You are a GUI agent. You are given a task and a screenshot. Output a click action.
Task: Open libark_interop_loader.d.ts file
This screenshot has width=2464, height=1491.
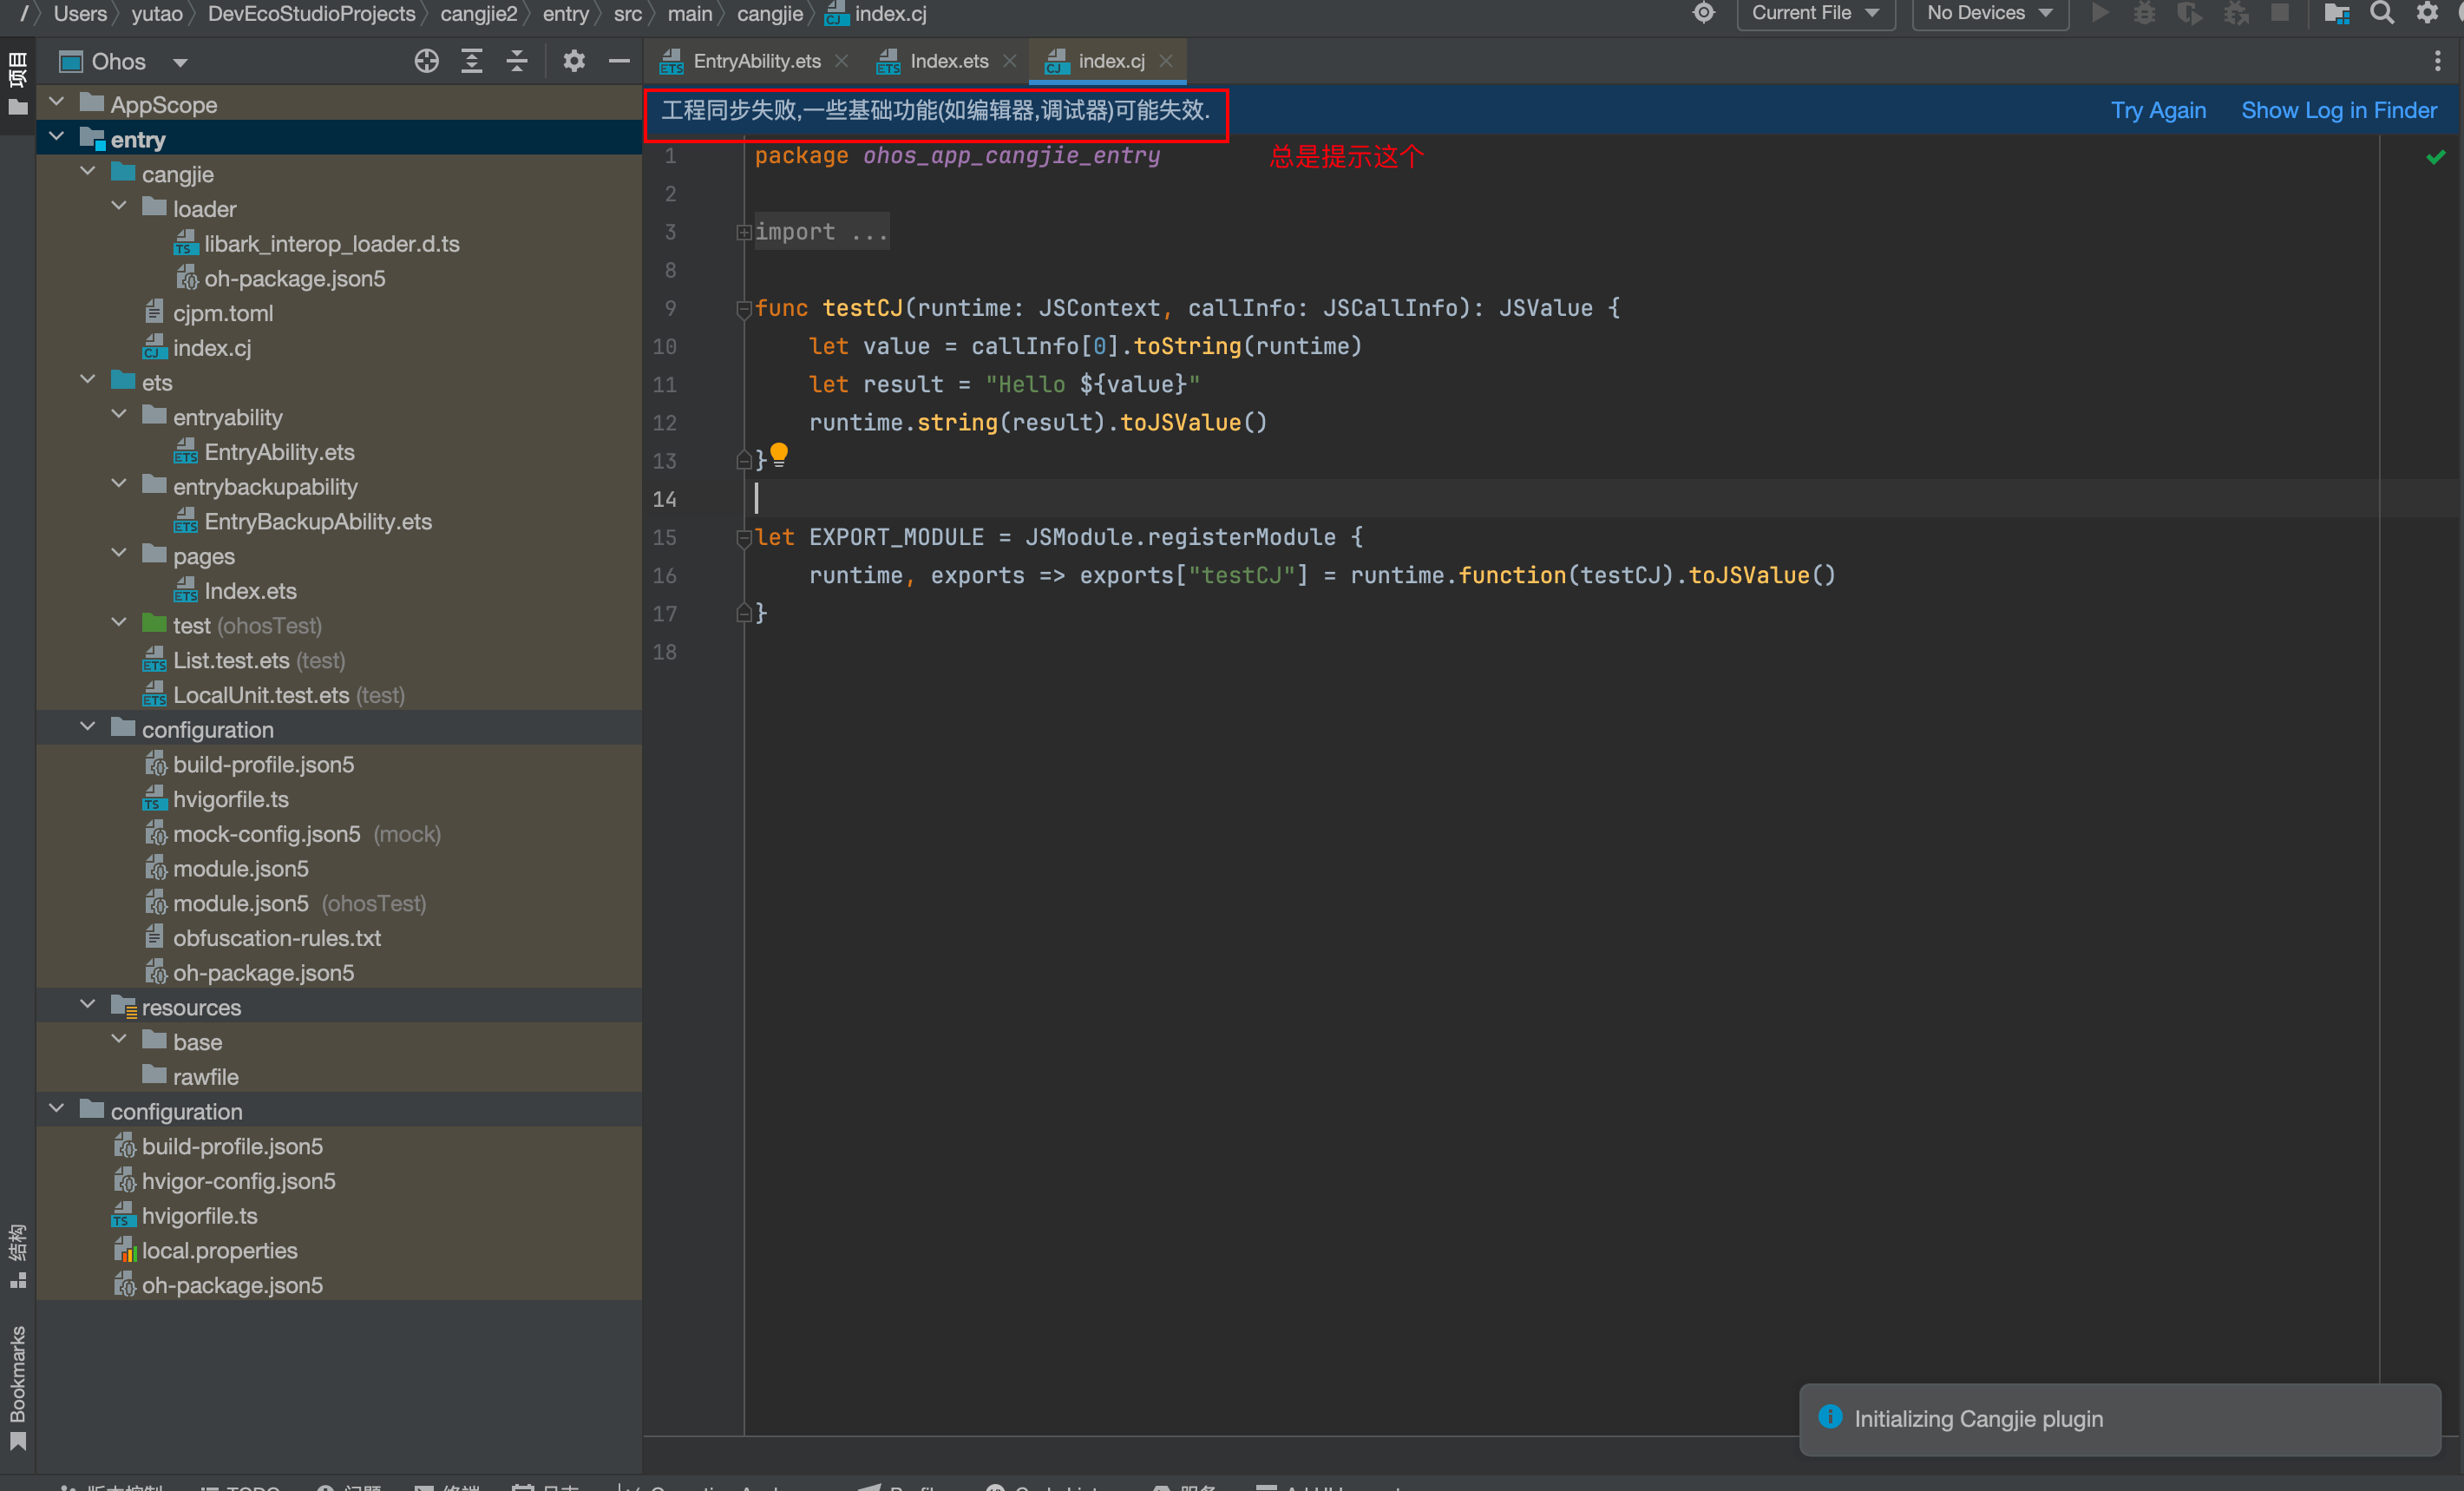332,244
